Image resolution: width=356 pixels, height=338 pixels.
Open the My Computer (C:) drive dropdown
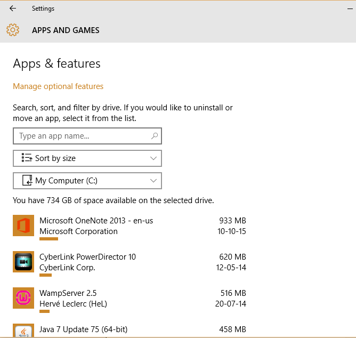(87, 181)
